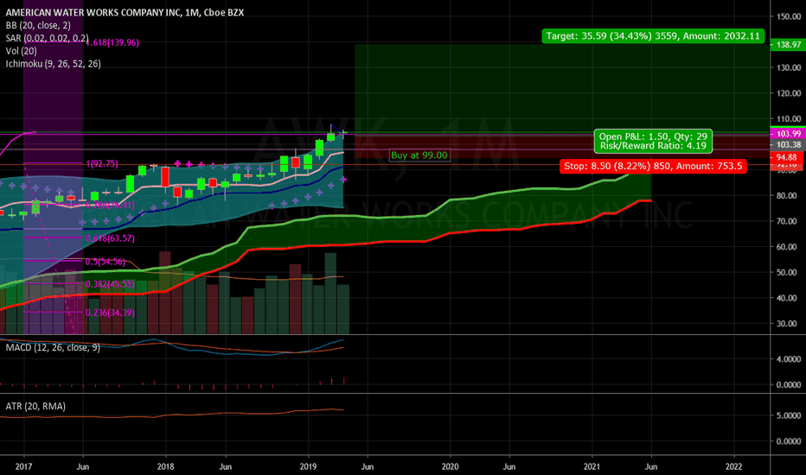Click the red Stop 8.50 (8.22%) label
The width and height of the screenshot is (806, 475).
pos(653,166)
